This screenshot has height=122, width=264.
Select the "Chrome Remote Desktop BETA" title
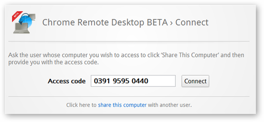105,22
